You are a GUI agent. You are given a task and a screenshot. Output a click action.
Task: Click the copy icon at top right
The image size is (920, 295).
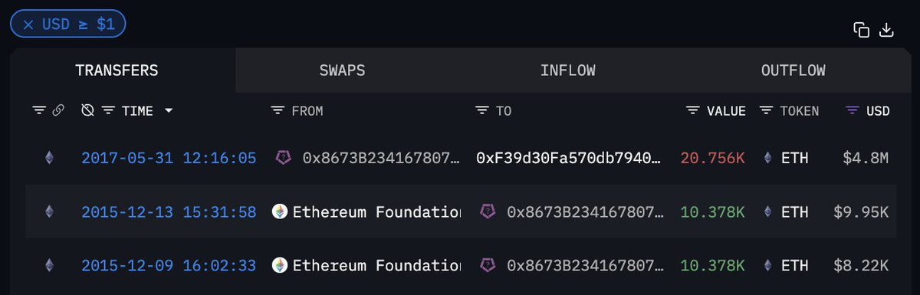[x=861, y=30]
